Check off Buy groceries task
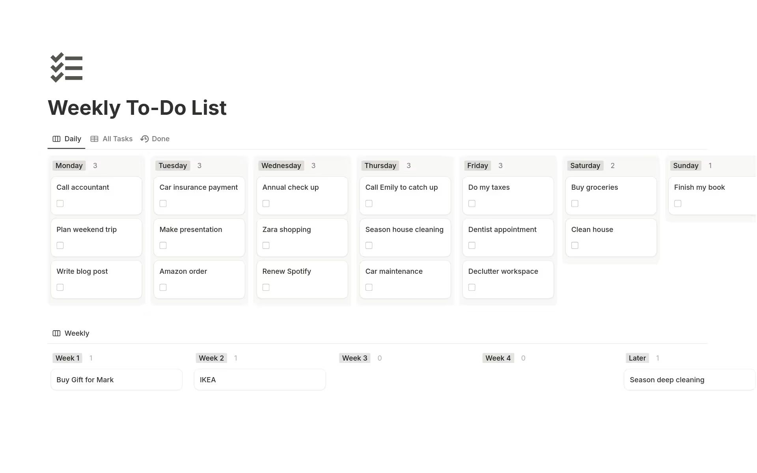 point(575,204)
